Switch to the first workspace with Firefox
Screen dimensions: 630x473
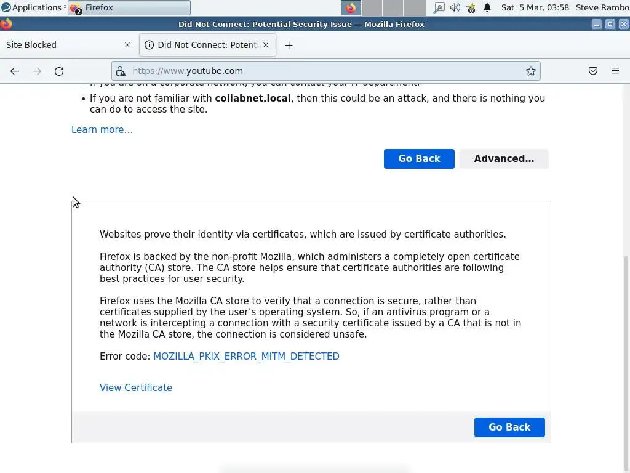351,7
